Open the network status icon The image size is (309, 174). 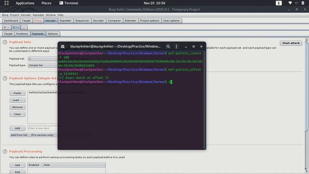pyautogui.click(x=290, y=3)
